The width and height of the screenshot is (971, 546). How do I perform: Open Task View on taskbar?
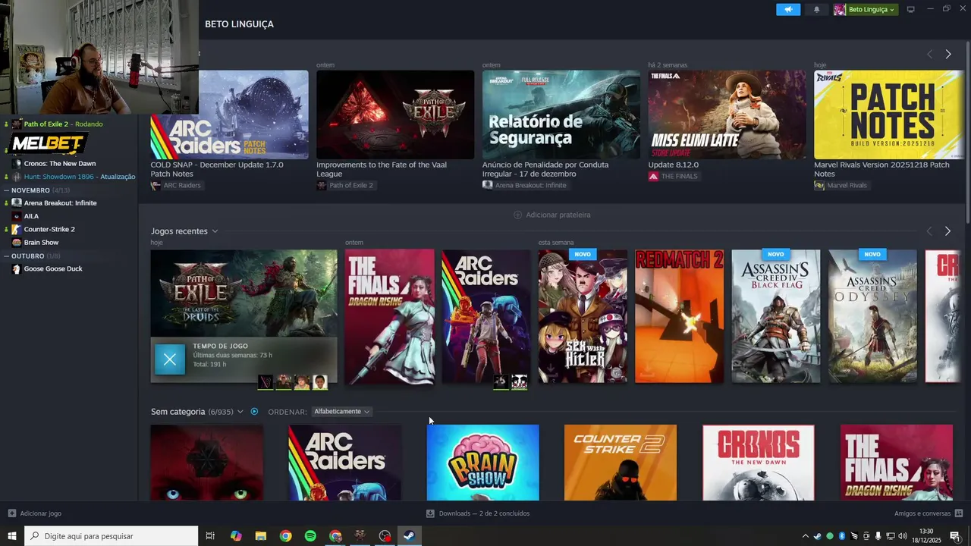210,536
